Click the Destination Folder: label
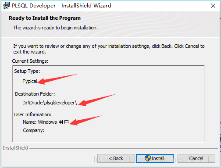 point(35,94)
